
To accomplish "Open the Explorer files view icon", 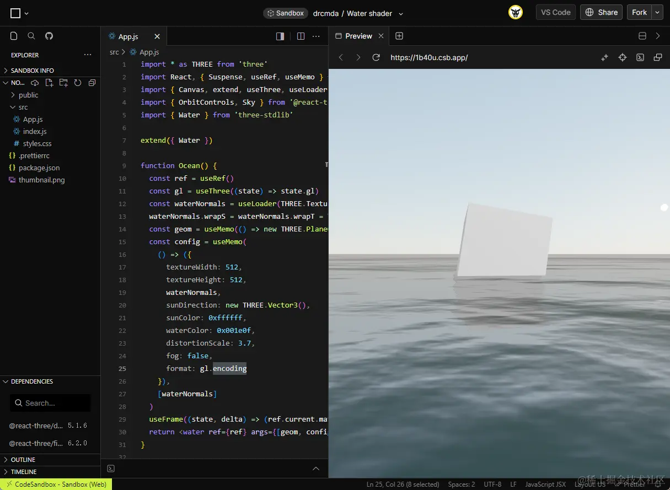I will (14, 36).
